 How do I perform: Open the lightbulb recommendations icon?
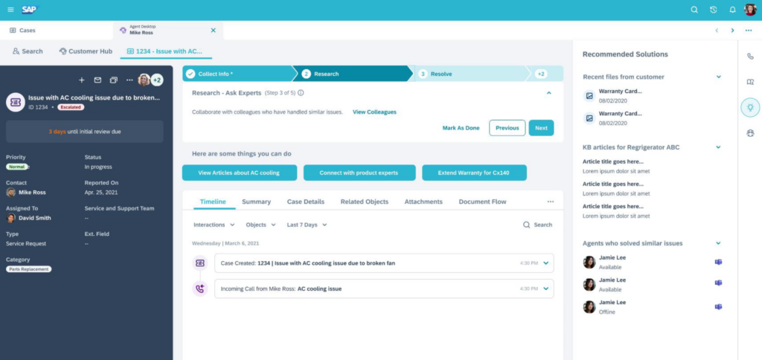pyautogui.click(x=750, y=108)
